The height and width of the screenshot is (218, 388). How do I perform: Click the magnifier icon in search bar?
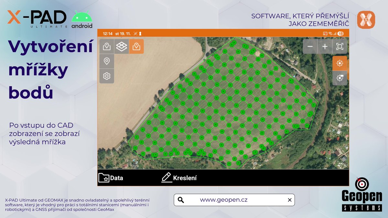[x=181, y=200]
